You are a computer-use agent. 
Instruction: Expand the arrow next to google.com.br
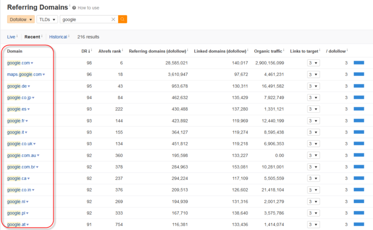tap(38, 167)
